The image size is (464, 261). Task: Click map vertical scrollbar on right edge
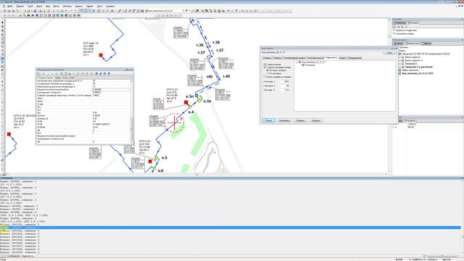coord(389,96)
